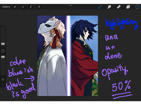Select the Smudge finger tool
The width and height of the screenshot is (141, 105).
109,7
